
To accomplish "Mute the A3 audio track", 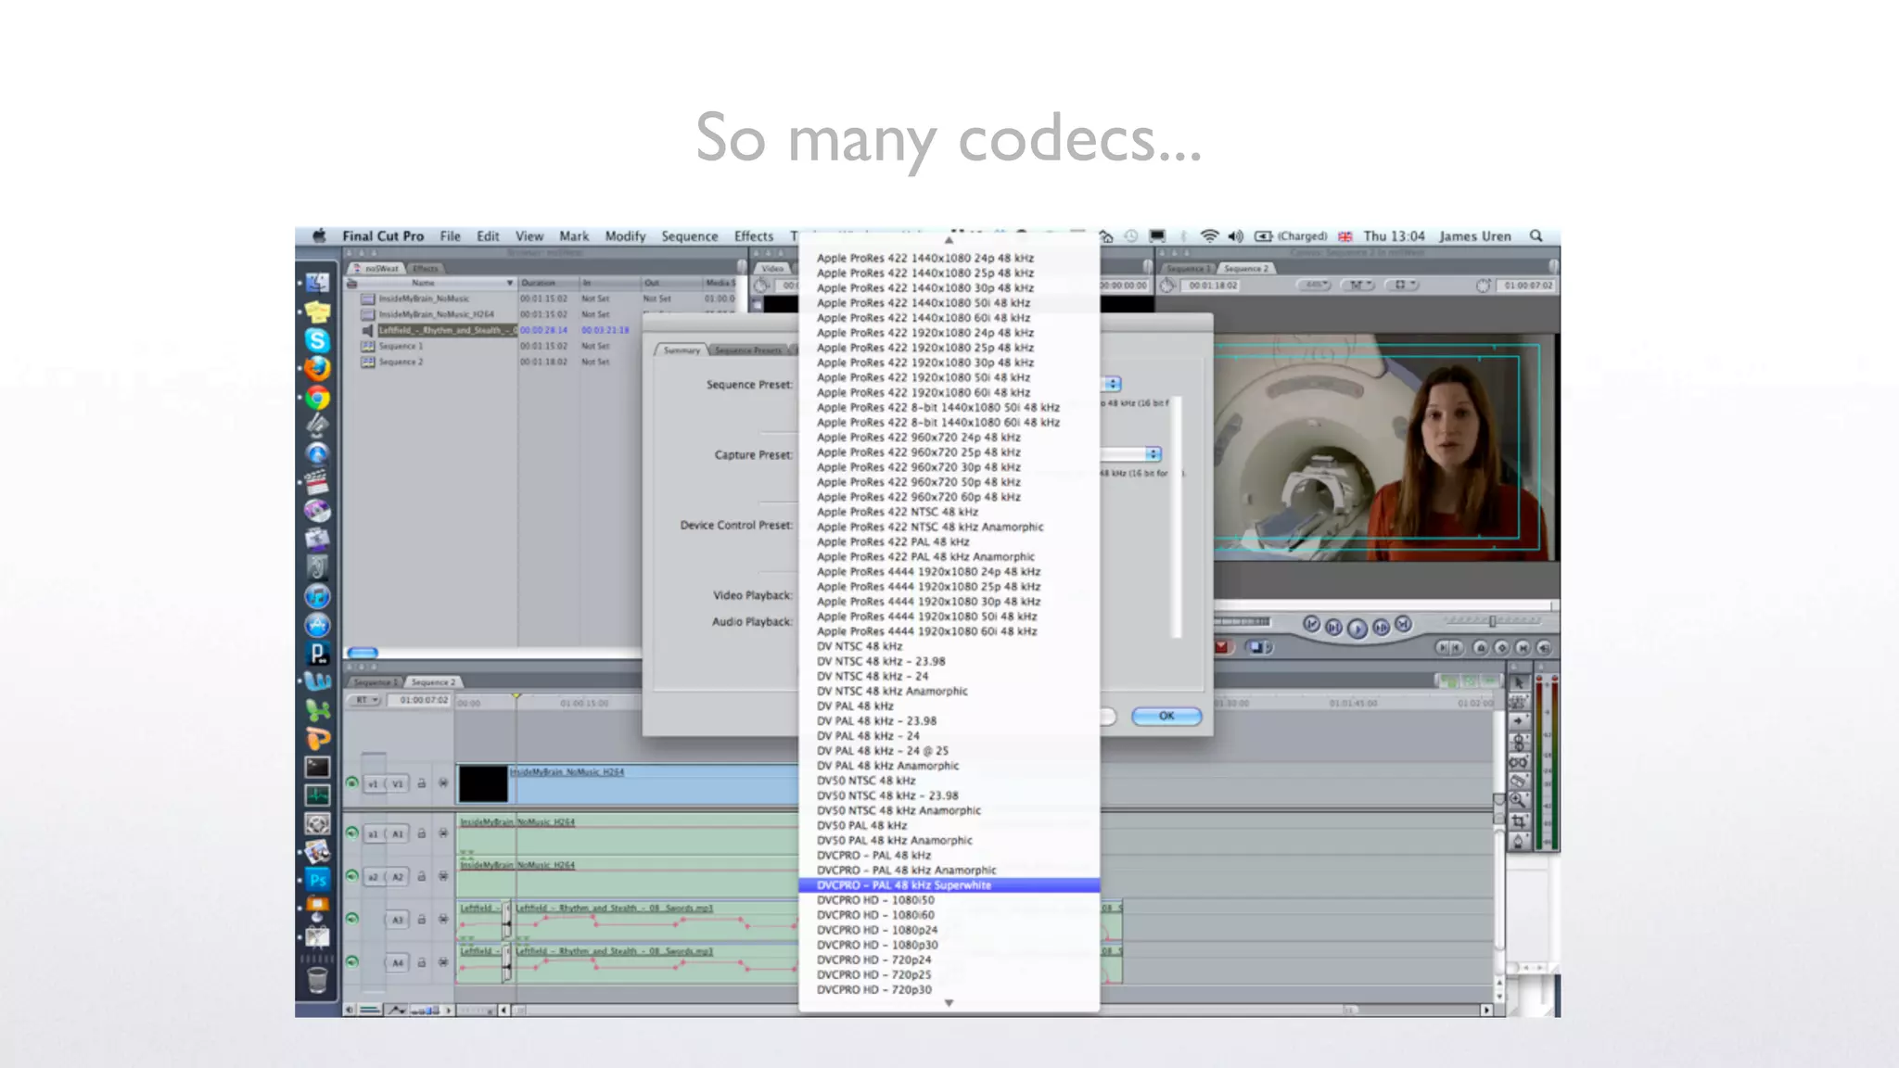I will point(351,919).
